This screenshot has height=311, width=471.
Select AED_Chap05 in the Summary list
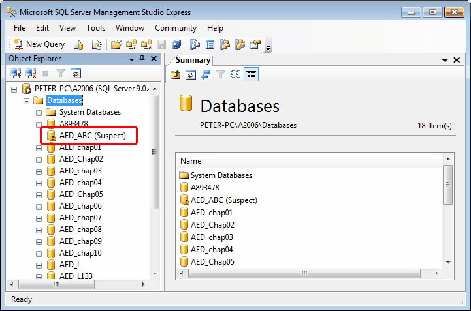click(x=212, y=262)
